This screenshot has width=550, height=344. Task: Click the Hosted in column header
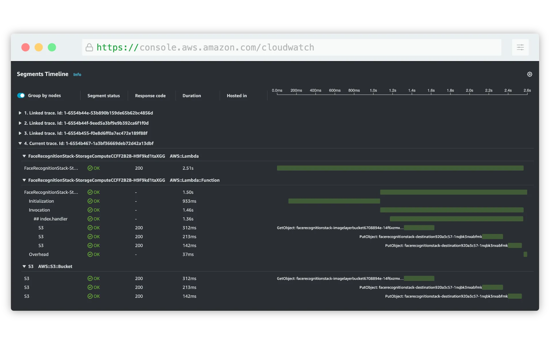point(237,96)
